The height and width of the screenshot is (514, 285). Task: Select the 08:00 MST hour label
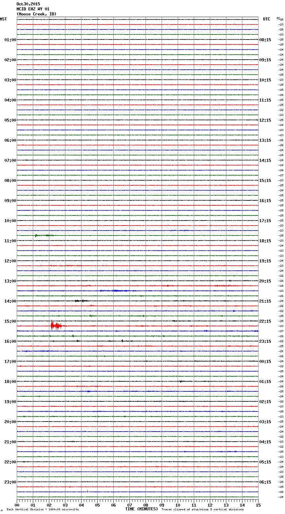(x=10, y=181)
